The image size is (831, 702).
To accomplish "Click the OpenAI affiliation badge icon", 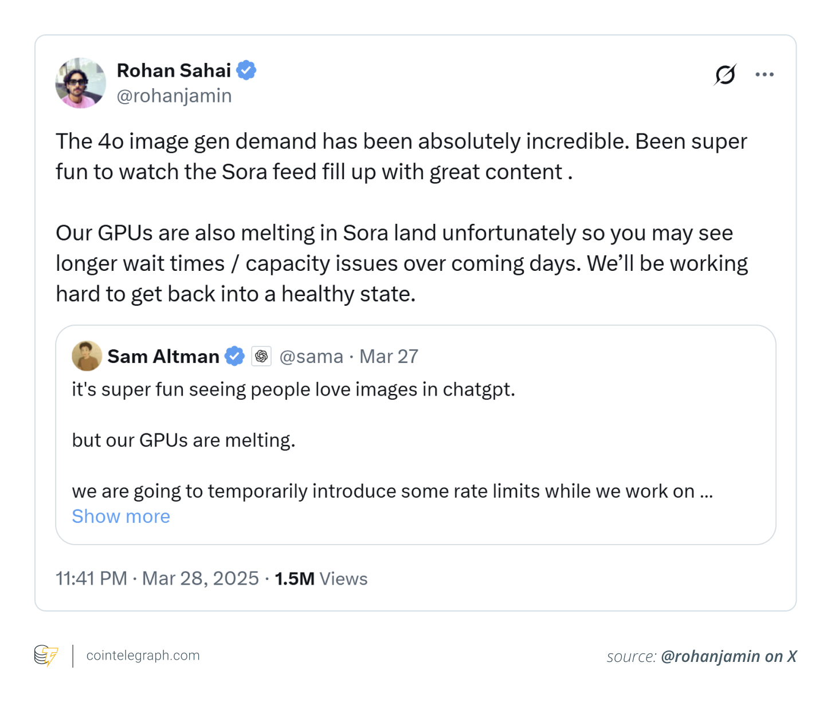I will point(261,356).
